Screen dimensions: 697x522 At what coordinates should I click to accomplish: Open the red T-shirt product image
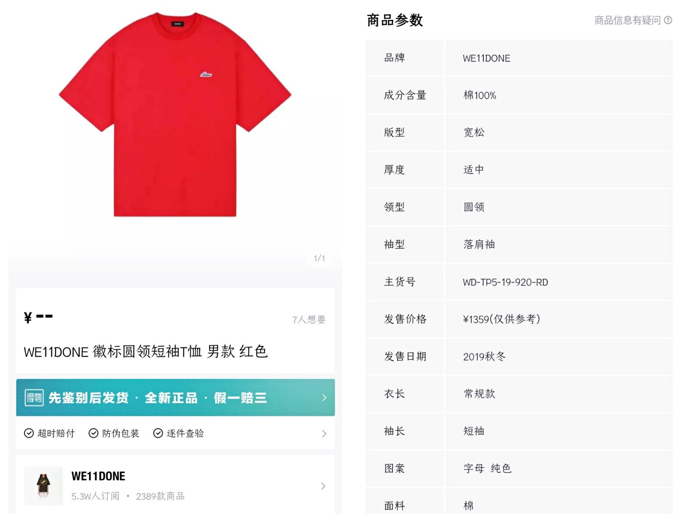coord(175,115)
